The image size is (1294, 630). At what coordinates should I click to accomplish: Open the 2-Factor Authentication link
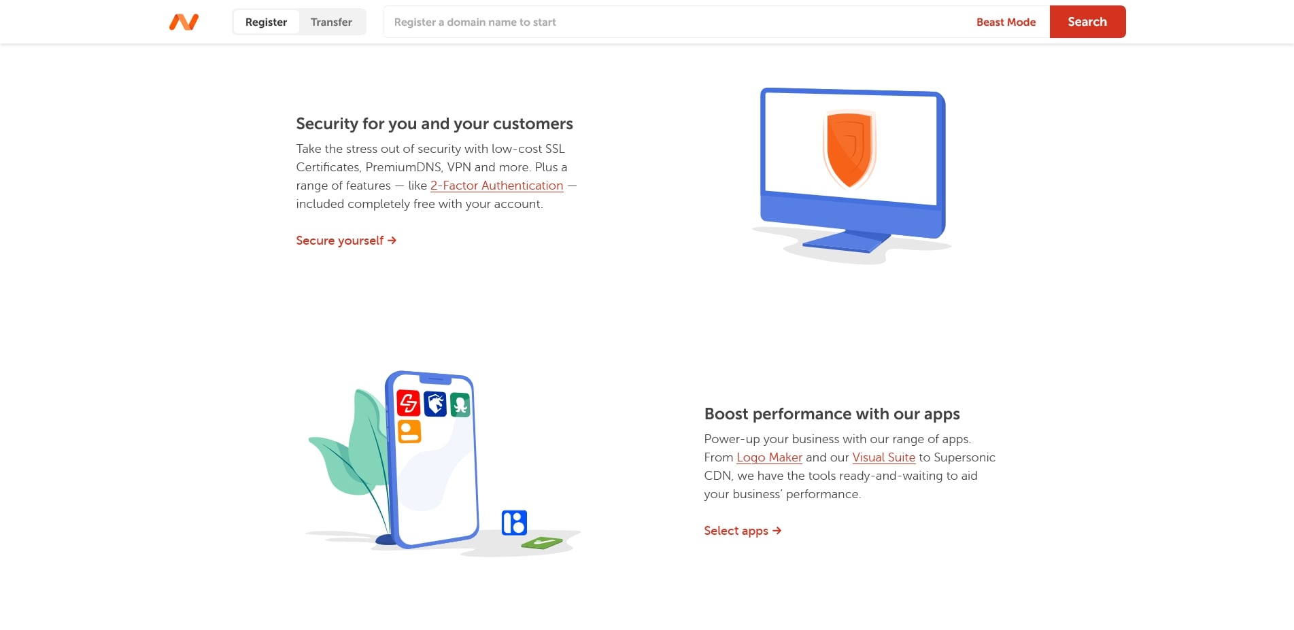[497, 186]
